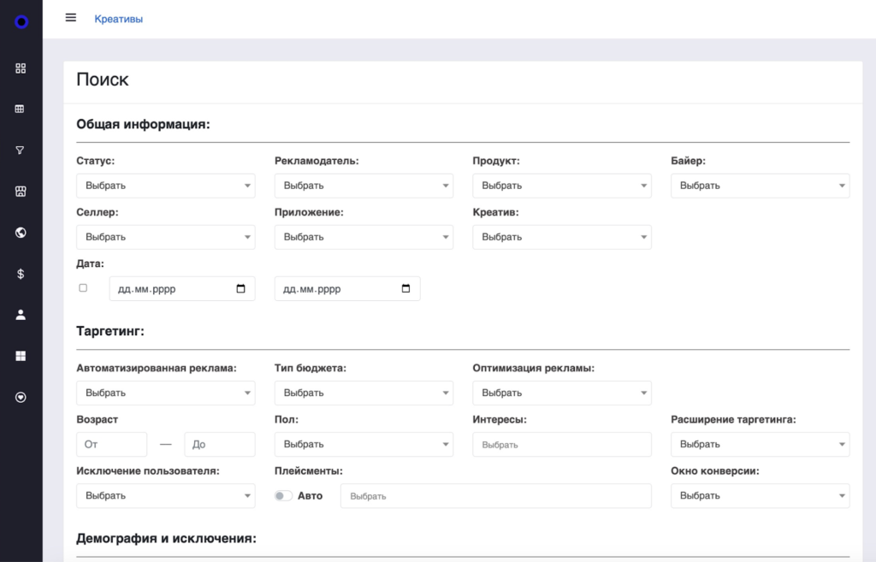Open calendar picker in first date field

(241, 289)
